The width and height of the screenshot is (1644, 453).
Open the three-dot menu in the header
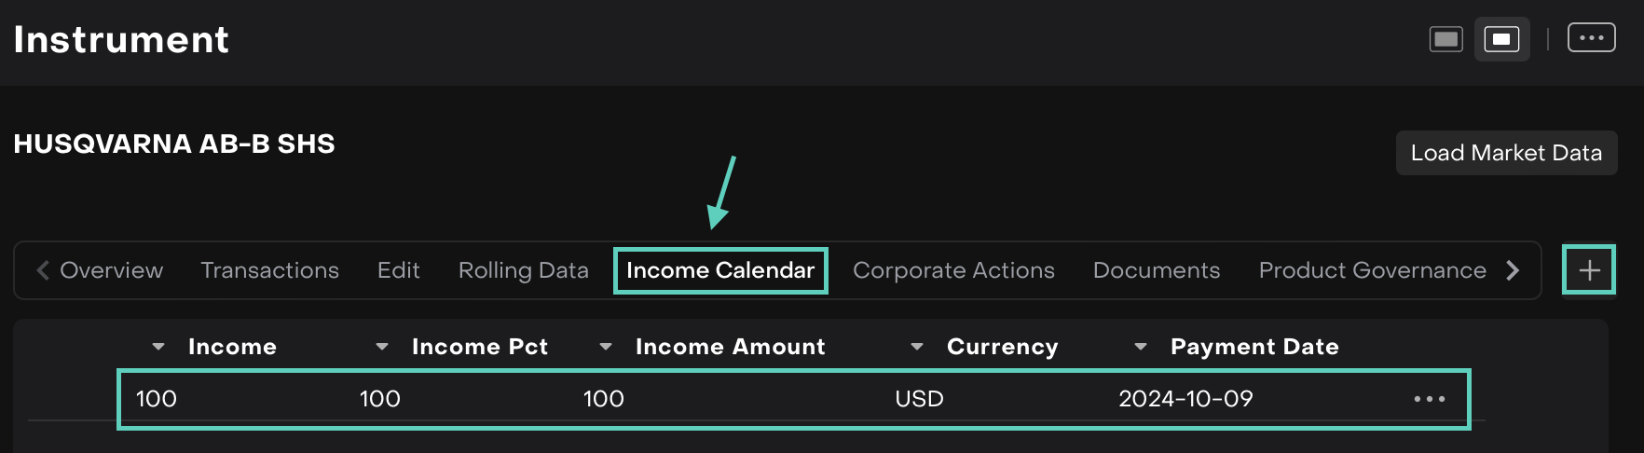pyautogui.click(x=1591, y=38)
